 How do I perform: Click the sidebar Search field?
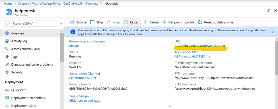[32, 23]
